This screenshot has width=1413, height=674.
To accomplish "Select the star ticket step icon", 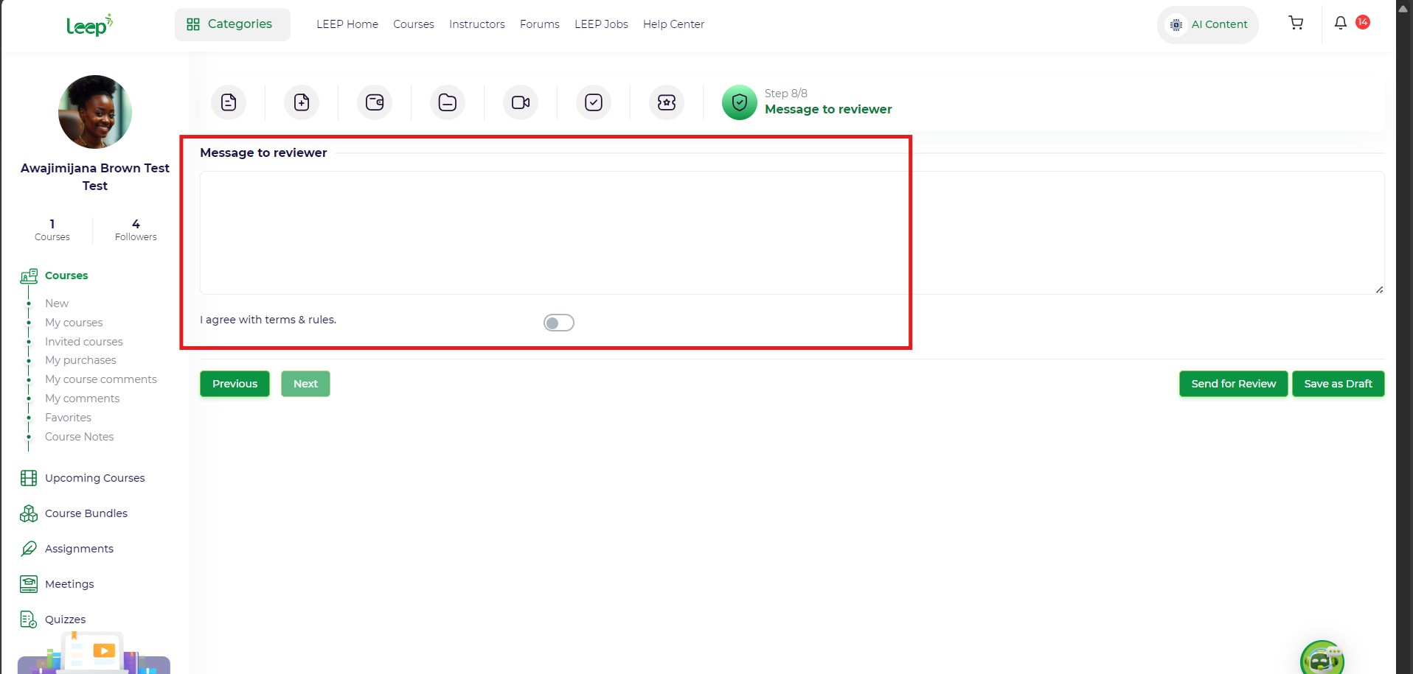I will 667,102.
